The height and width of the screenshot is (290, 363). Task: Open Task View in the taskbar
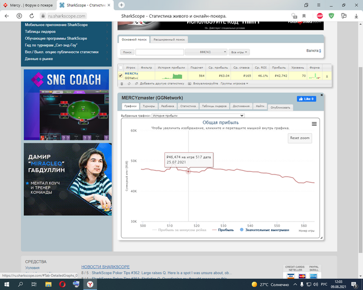(x=34, y=284)
